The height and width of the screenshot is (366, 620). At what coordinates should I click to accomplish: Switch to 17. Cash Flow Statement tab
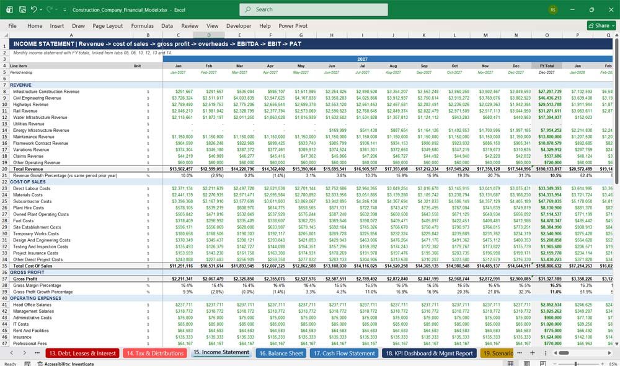(x=344, y=354)
